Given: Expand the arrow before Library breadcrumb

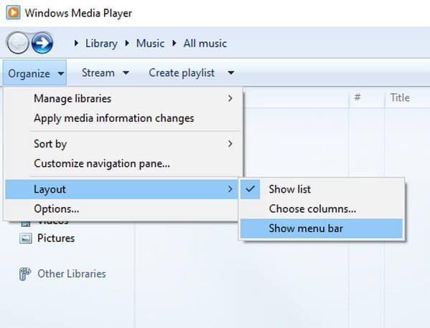Looking at the screenshot, I should [x=76, y=43].
